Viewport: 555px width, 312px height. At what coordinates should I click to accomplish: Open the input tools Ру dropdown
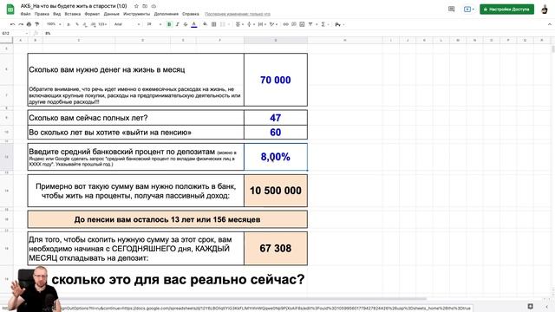click(x=339, y=24)
